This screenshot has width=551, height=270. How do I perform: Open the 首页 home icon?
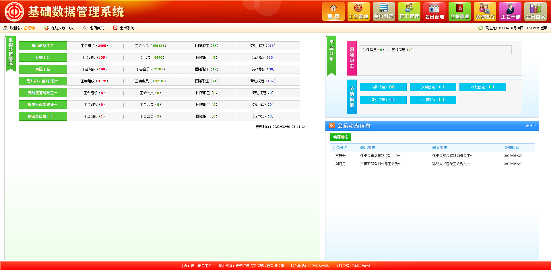pos(333,12)
